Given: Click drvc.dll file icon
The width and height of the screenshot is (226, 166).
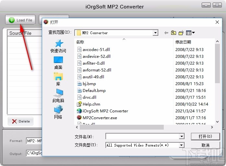Looking at the screenshot, I should tap(79, 97).
